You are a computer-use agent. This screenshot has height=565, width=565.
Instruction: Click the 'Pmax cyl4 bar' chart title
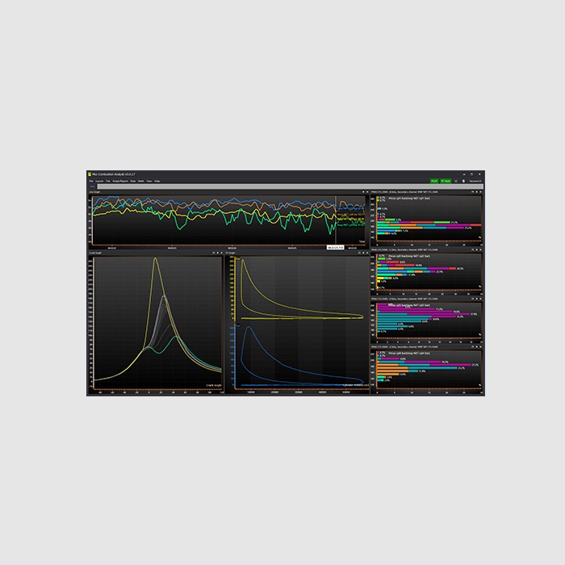(x=409, y=354)
